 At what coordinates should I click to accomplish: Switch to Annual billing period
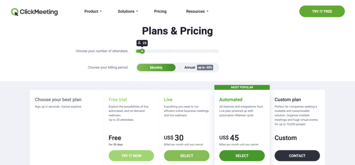[x=189, y=68]
